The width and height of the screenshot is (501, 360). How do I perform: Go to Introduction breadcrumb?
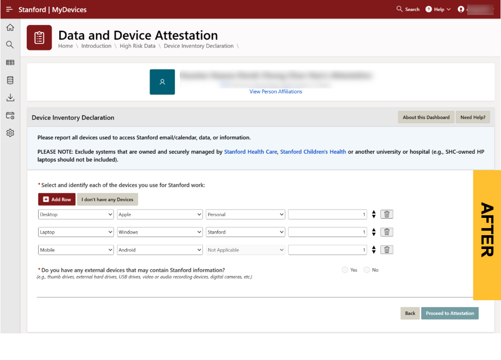click(96, 46)
